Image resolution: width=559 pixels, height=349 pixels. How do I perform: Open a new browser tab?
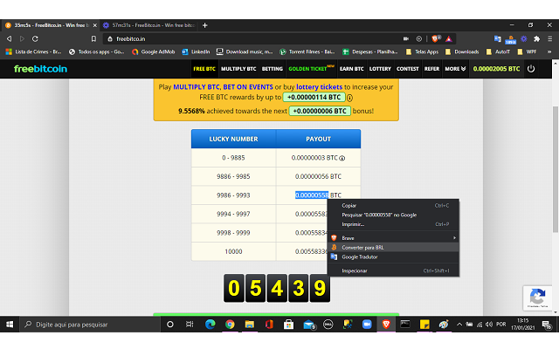(x=205, y=25)
